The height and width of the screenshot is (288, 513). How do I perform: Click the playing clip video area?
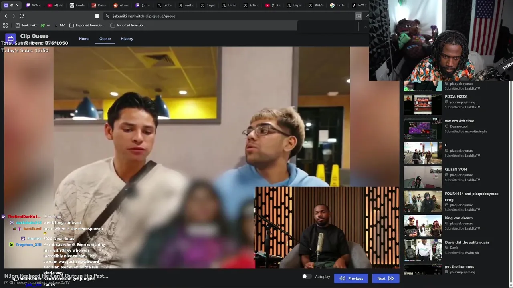[202, 157]
